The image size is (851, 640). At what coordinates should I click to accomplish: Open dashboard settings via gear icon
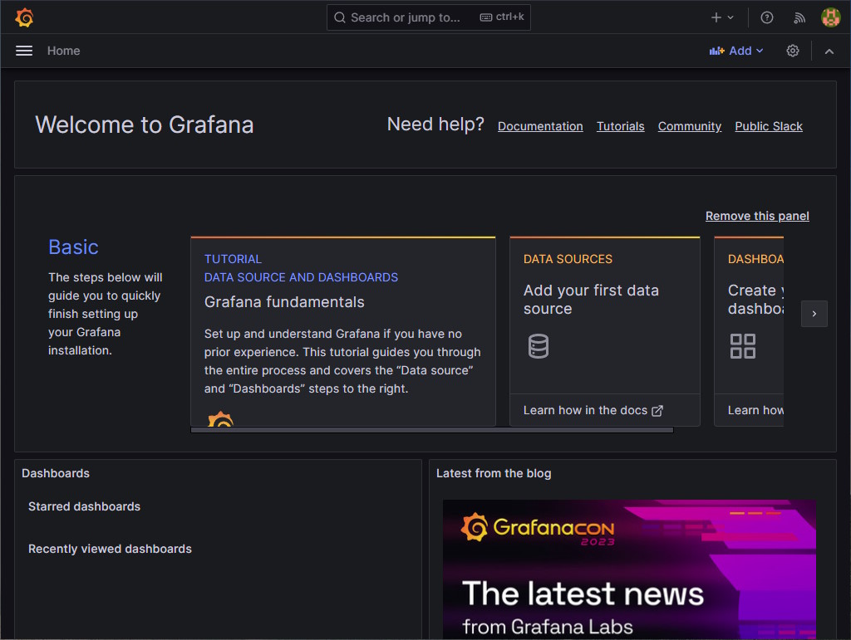tap(792, 51)
